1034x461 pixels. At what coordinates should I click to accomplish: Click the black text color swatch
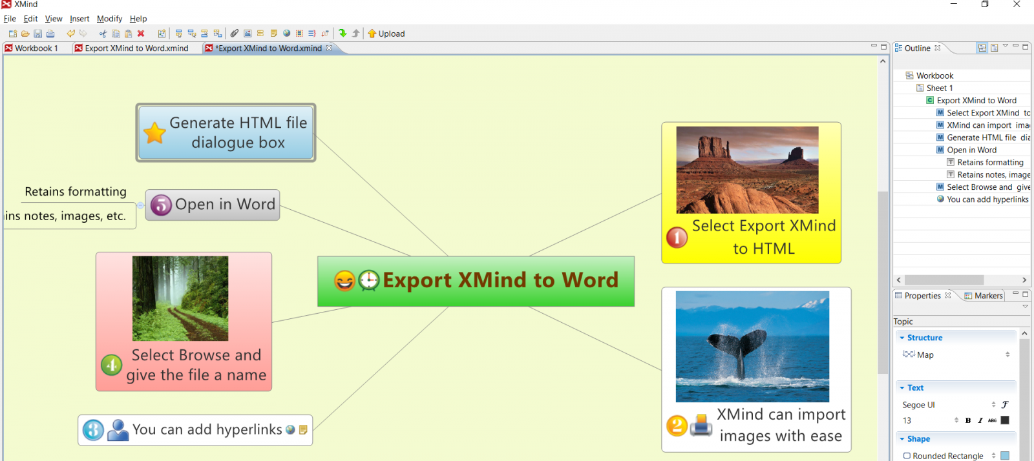click(x=1005, y=420)
